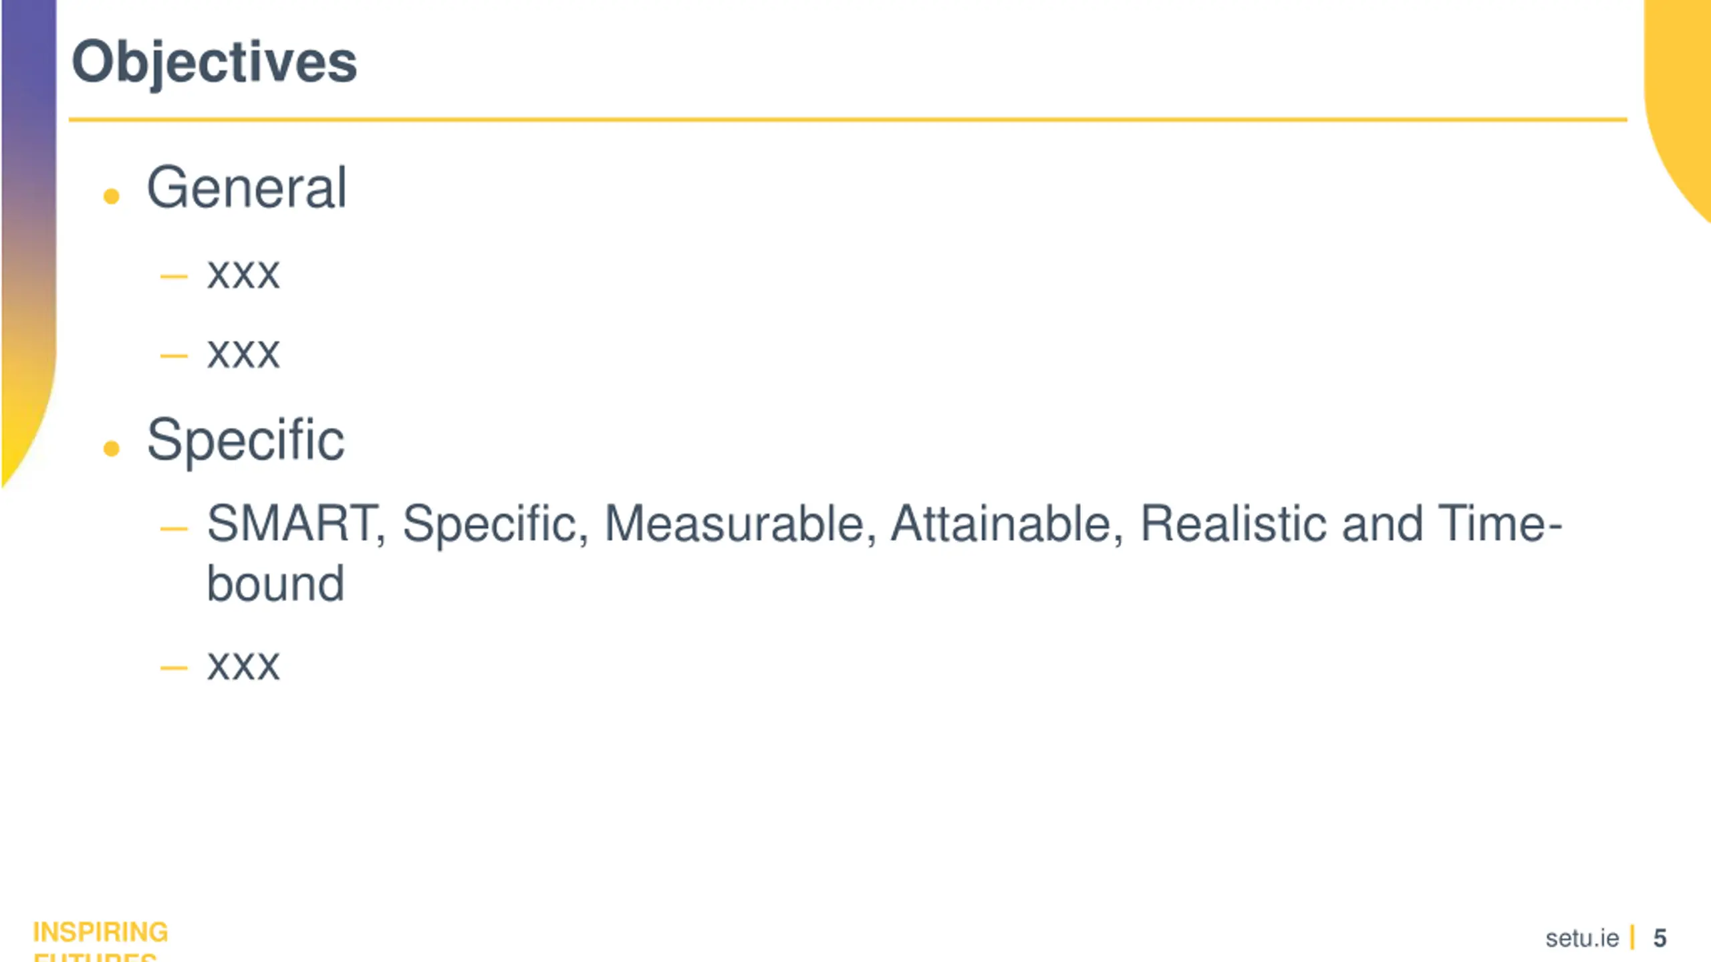Viewport: 1711px width, 962px height.
Task: Click the word bound on second line
Action: (x=276, y=584)
